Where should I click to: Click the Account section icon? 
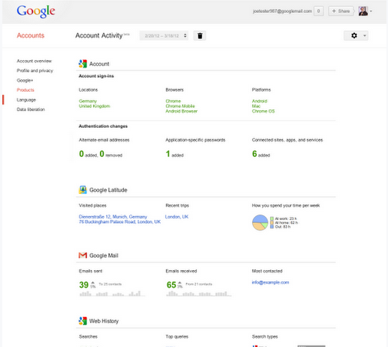(82, 64)
